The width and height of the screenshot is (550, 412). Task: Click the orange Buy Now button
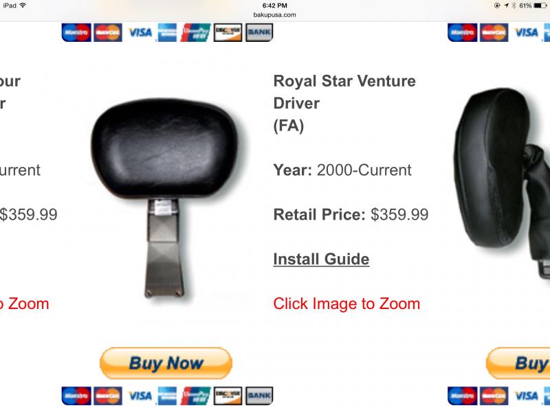tap(166, 363)
